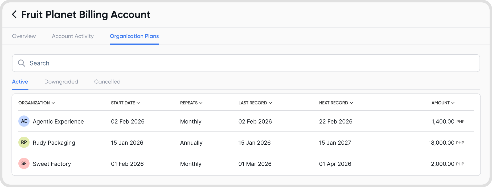This screenshot has height=187, width=492.
Task: Click the back arrow icon
Action: click(x=14, y=14)
